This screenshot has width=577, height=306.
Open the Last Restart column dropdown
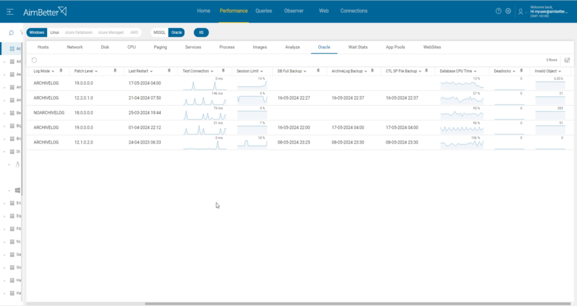[x=151, y=71]
